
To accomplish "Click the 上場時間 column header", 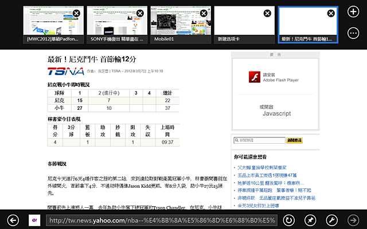I will tap(167, 131).
